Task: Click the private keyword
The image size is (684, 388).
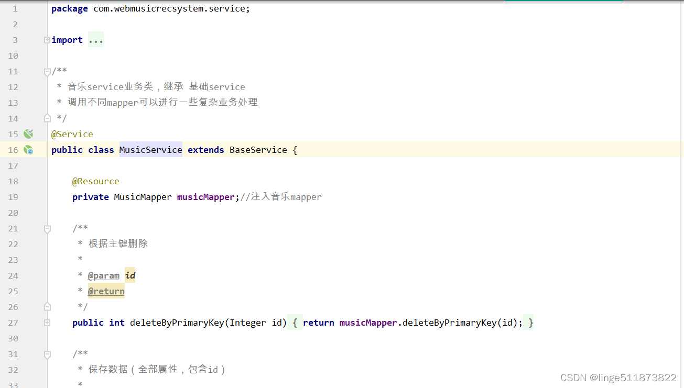Action: pyautogui.click(x=91, y=197)
